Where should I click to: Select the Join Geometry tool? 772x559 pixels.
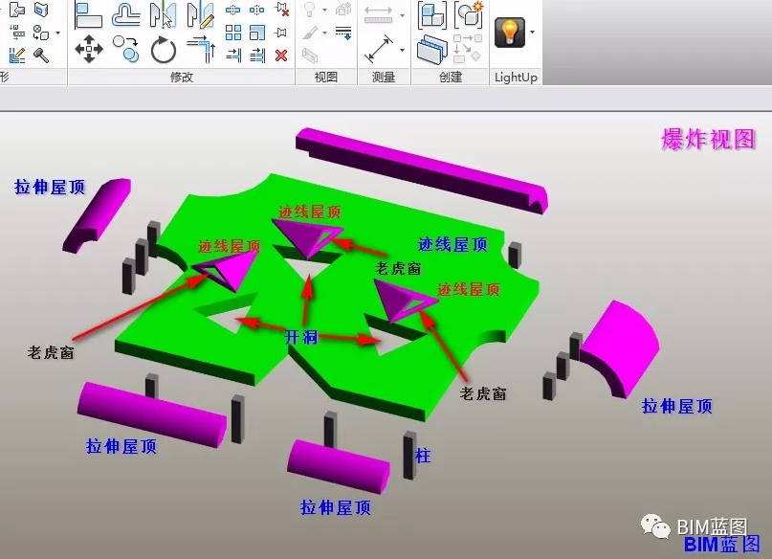tap(41, 33)
